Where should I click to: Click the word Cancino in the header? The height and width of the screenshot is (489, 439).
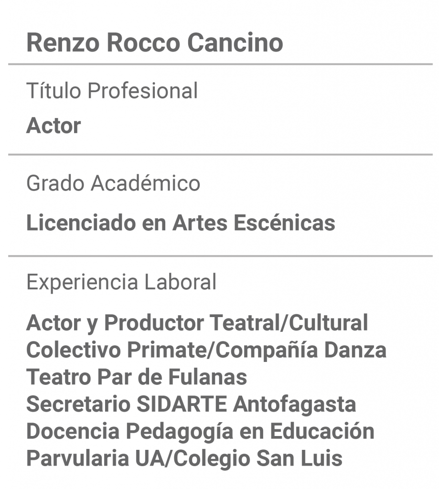click(x=235, y=43)
